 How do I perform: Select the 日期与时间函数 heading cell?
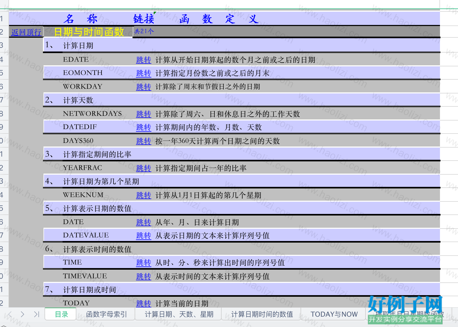tap(89, 32)
